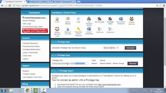Reload the page with refresh icon
The width and height of the screenshot is (166, 93).
(10, 5)
